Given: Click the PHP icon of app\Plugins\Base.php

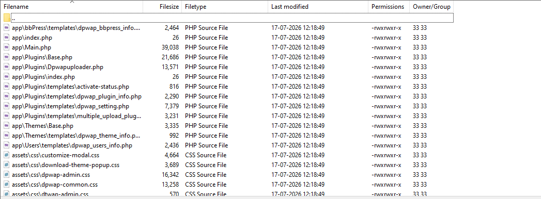Looking at the screenshot, I should [x=7, y=57].
